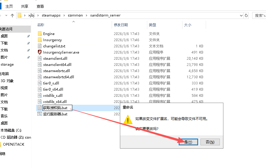The width and height of the screenshot is (266, 168).
Task: Select the Insurgency folder icon
Action: click(x=40, y=40)
